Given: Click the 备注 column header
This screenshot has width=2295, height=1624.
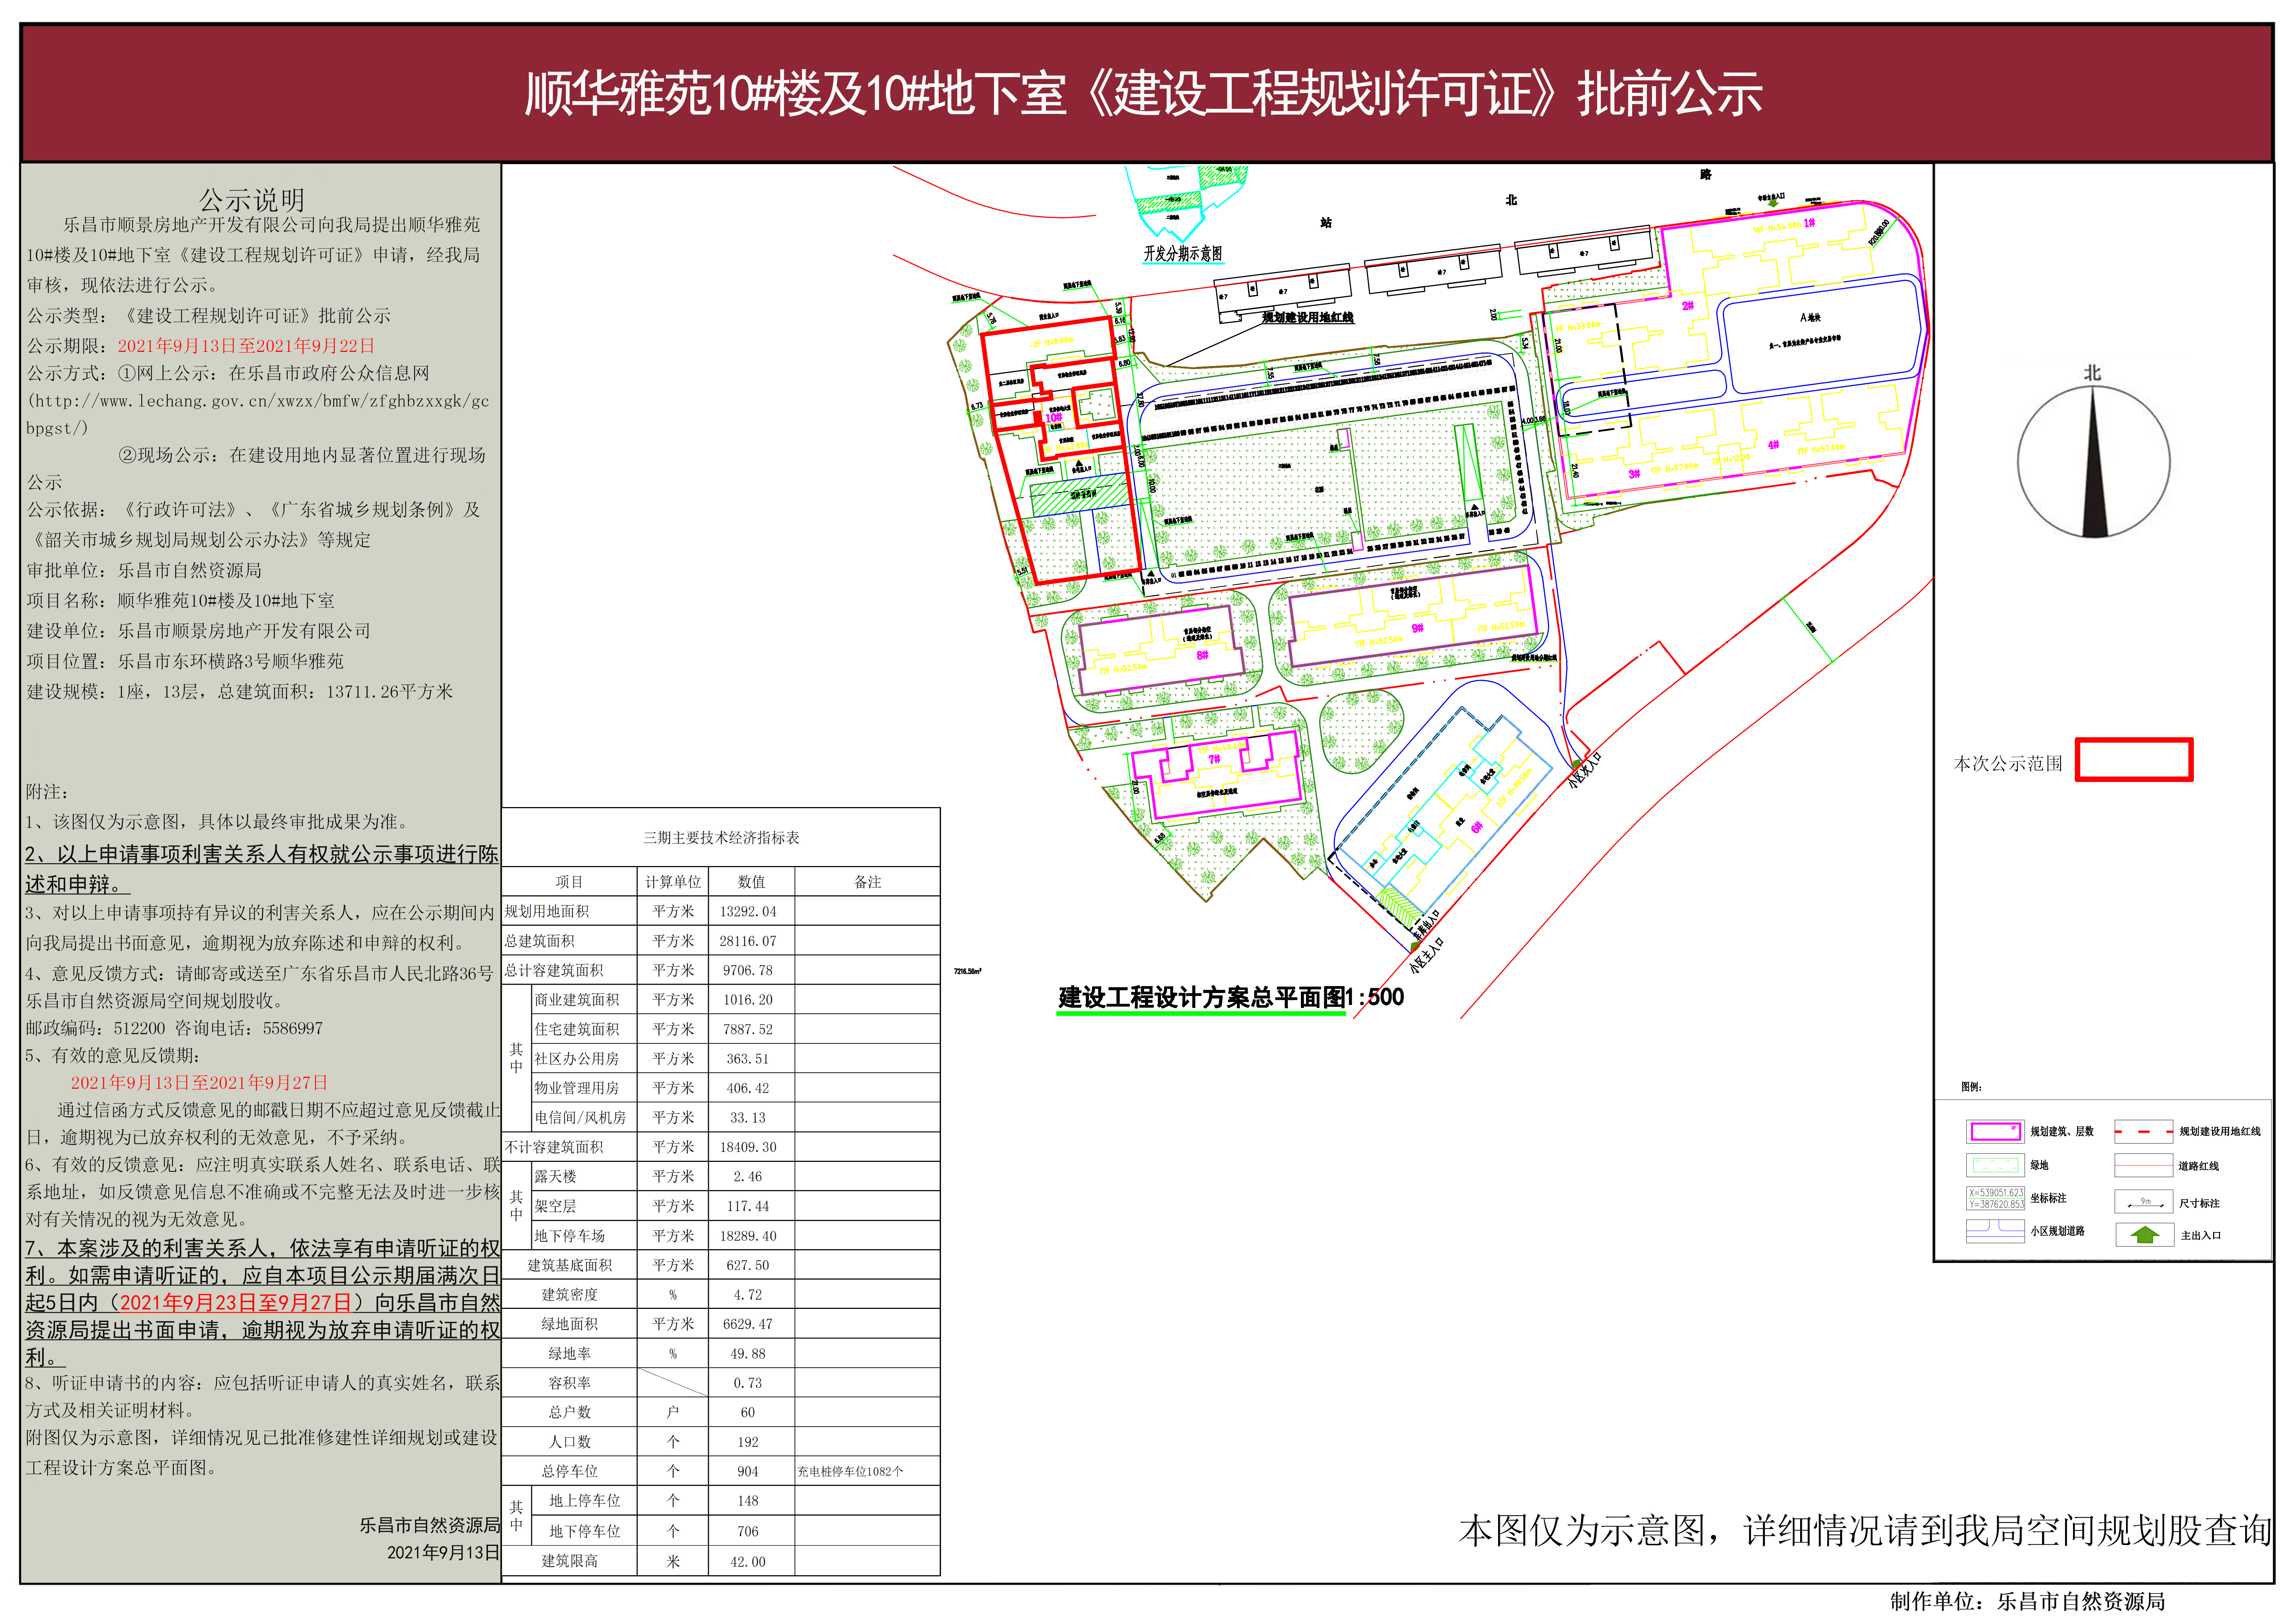Looking at the screenshot, I should tap(868, 882).
